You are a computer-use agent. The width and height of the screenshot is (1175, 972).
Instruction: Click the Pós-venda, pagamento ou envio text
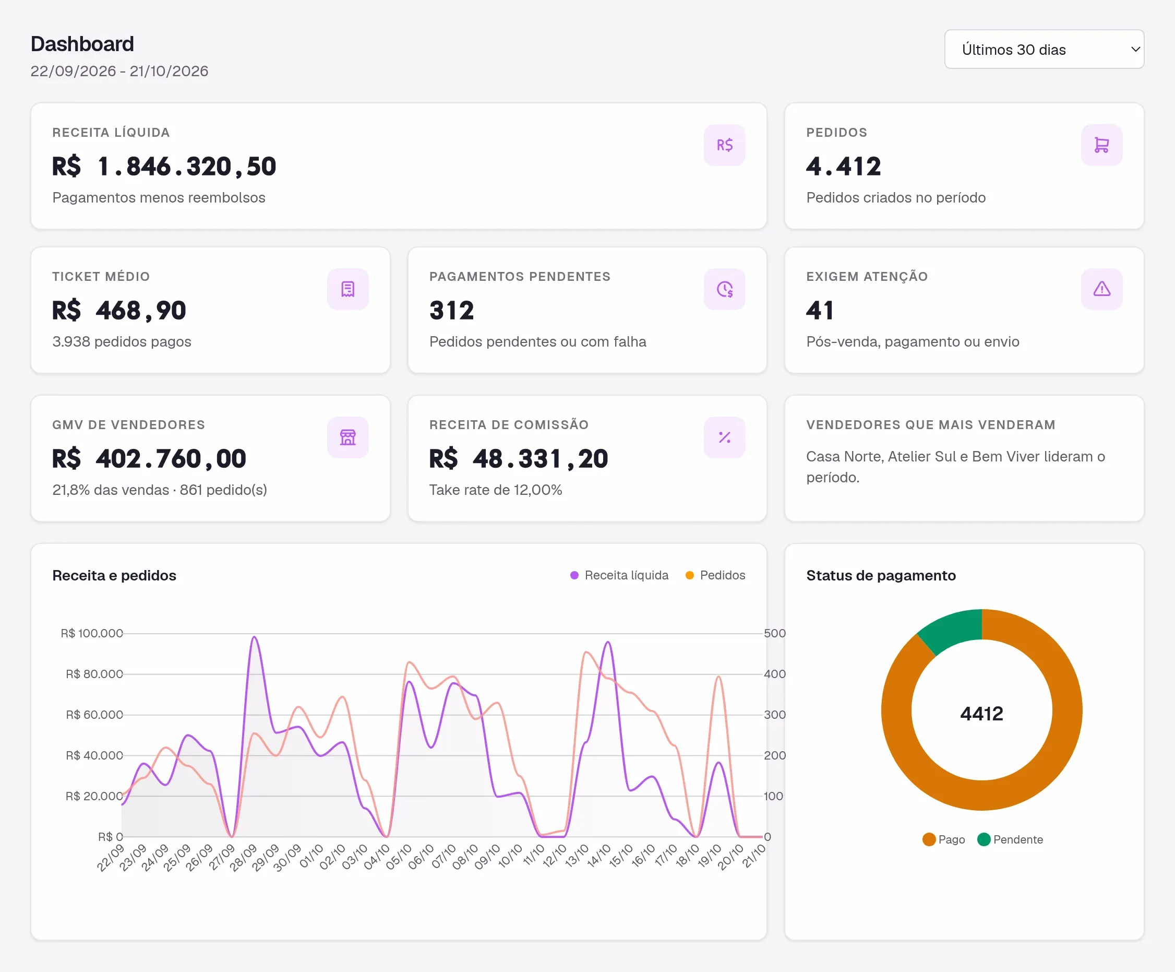[913, 341]
